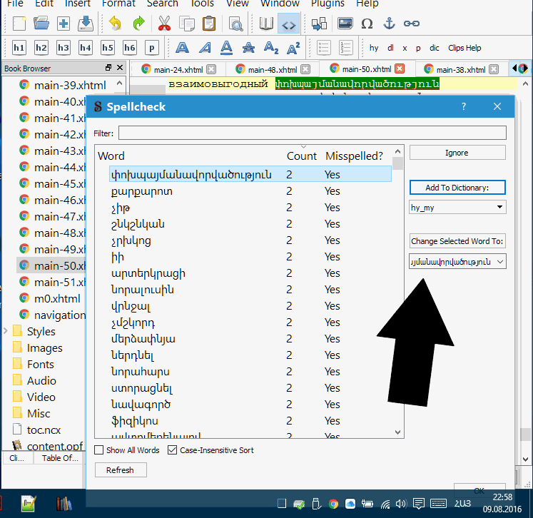The image size is (533, 518).
Task: Insert special character with Omega icon
Action: (x=367, y=24)
